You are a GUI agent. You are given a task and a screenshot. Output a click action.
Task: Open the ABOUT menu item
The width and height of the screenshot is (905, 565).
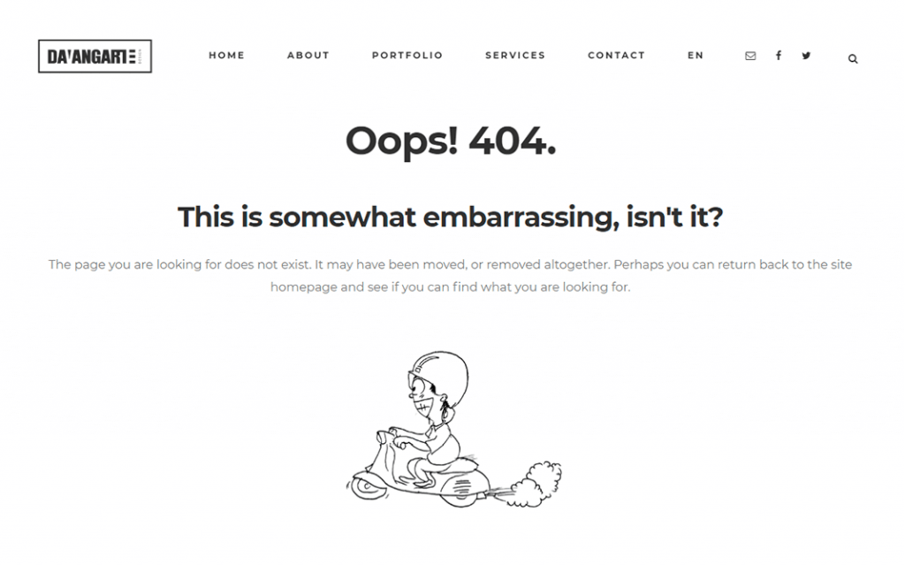[308, 56]
